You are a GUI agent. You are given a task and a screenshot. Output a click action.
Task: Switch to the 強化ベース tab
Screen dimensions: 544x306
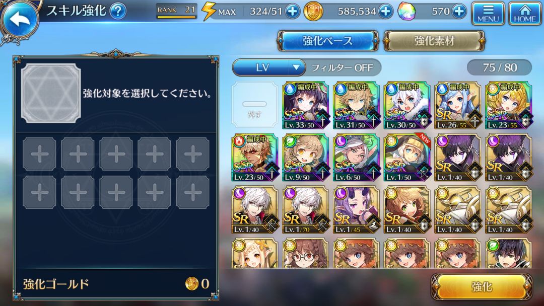pos(327,41)
